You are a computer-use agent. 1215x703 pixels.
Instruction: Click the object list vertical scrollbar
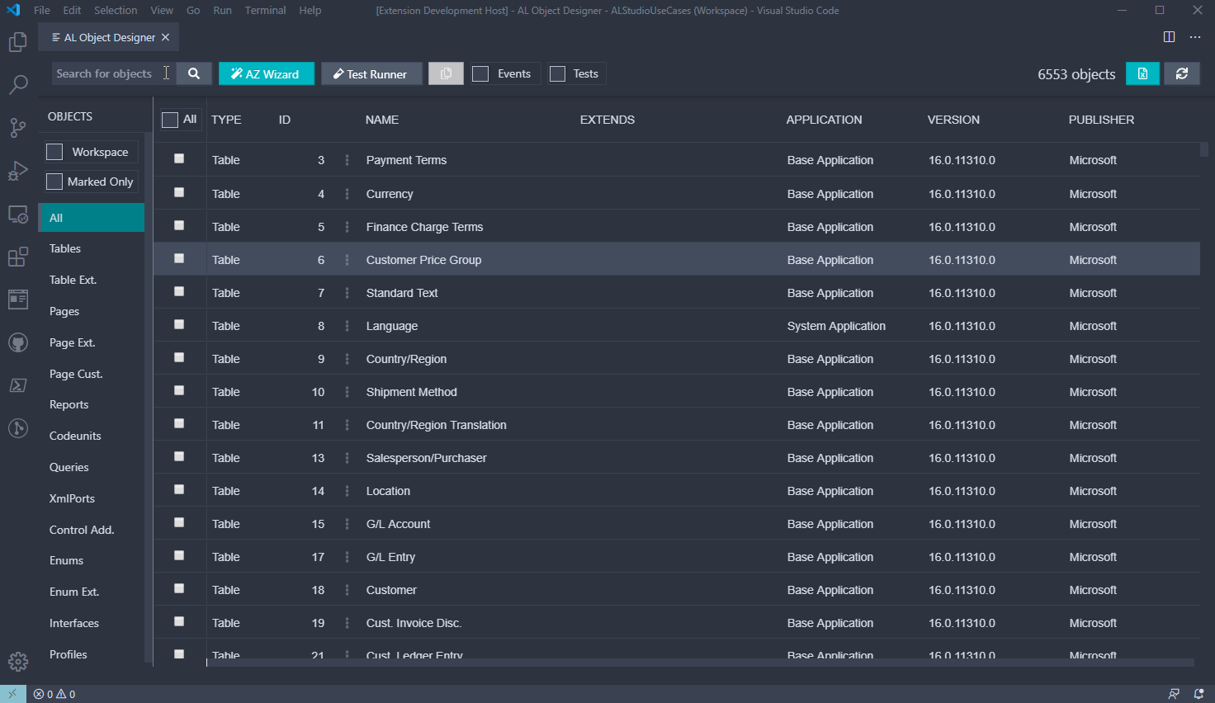click(1204, 149)
